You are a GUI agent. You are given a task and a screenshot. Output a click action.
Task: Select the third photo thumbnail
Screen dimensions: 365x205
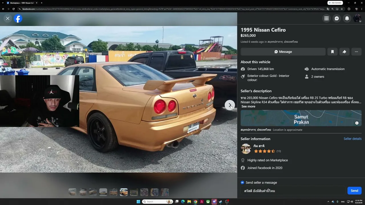(x=93, y=192)
